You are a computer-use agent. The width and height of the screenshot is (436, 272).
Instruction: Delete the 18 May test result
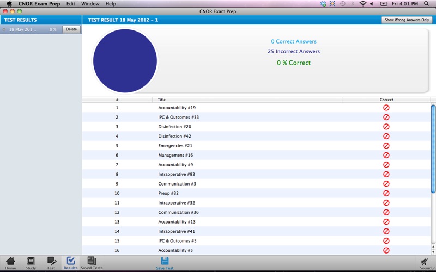click(71, 29)
